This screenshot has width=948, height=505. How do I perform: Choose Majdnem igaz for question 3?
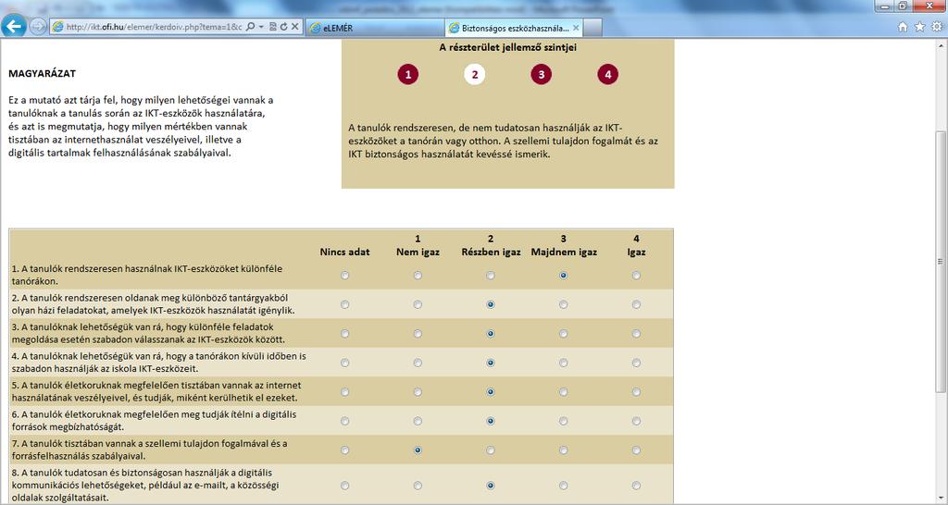564,334
